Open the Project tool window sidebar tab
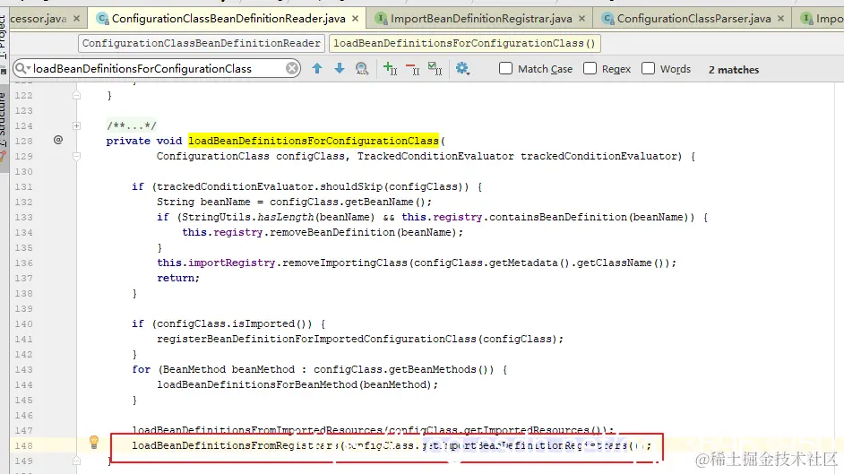 [x=4, y=37]
